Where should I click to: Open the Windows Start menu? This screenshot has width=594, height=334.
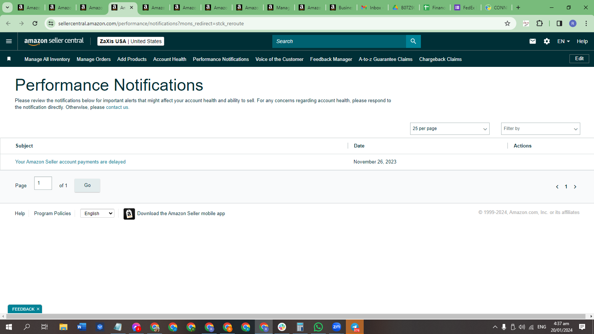point(9,327)
